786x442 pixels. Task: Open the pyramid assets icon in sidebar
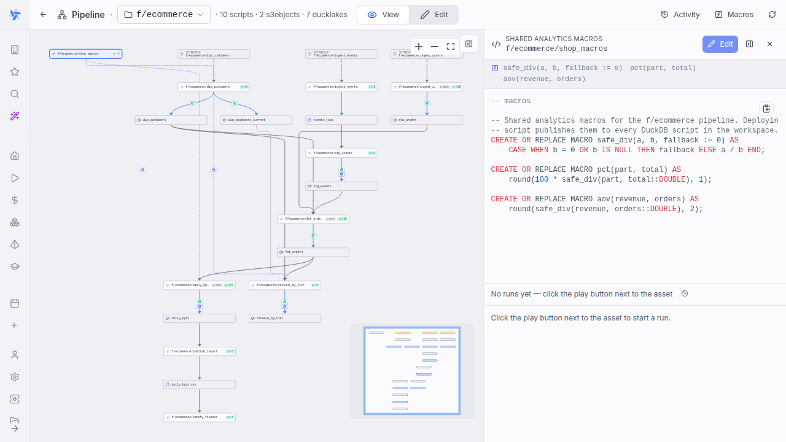coord(15,244)
